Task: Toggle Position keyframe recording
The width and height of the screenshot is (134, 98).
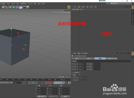Action: 55,83
